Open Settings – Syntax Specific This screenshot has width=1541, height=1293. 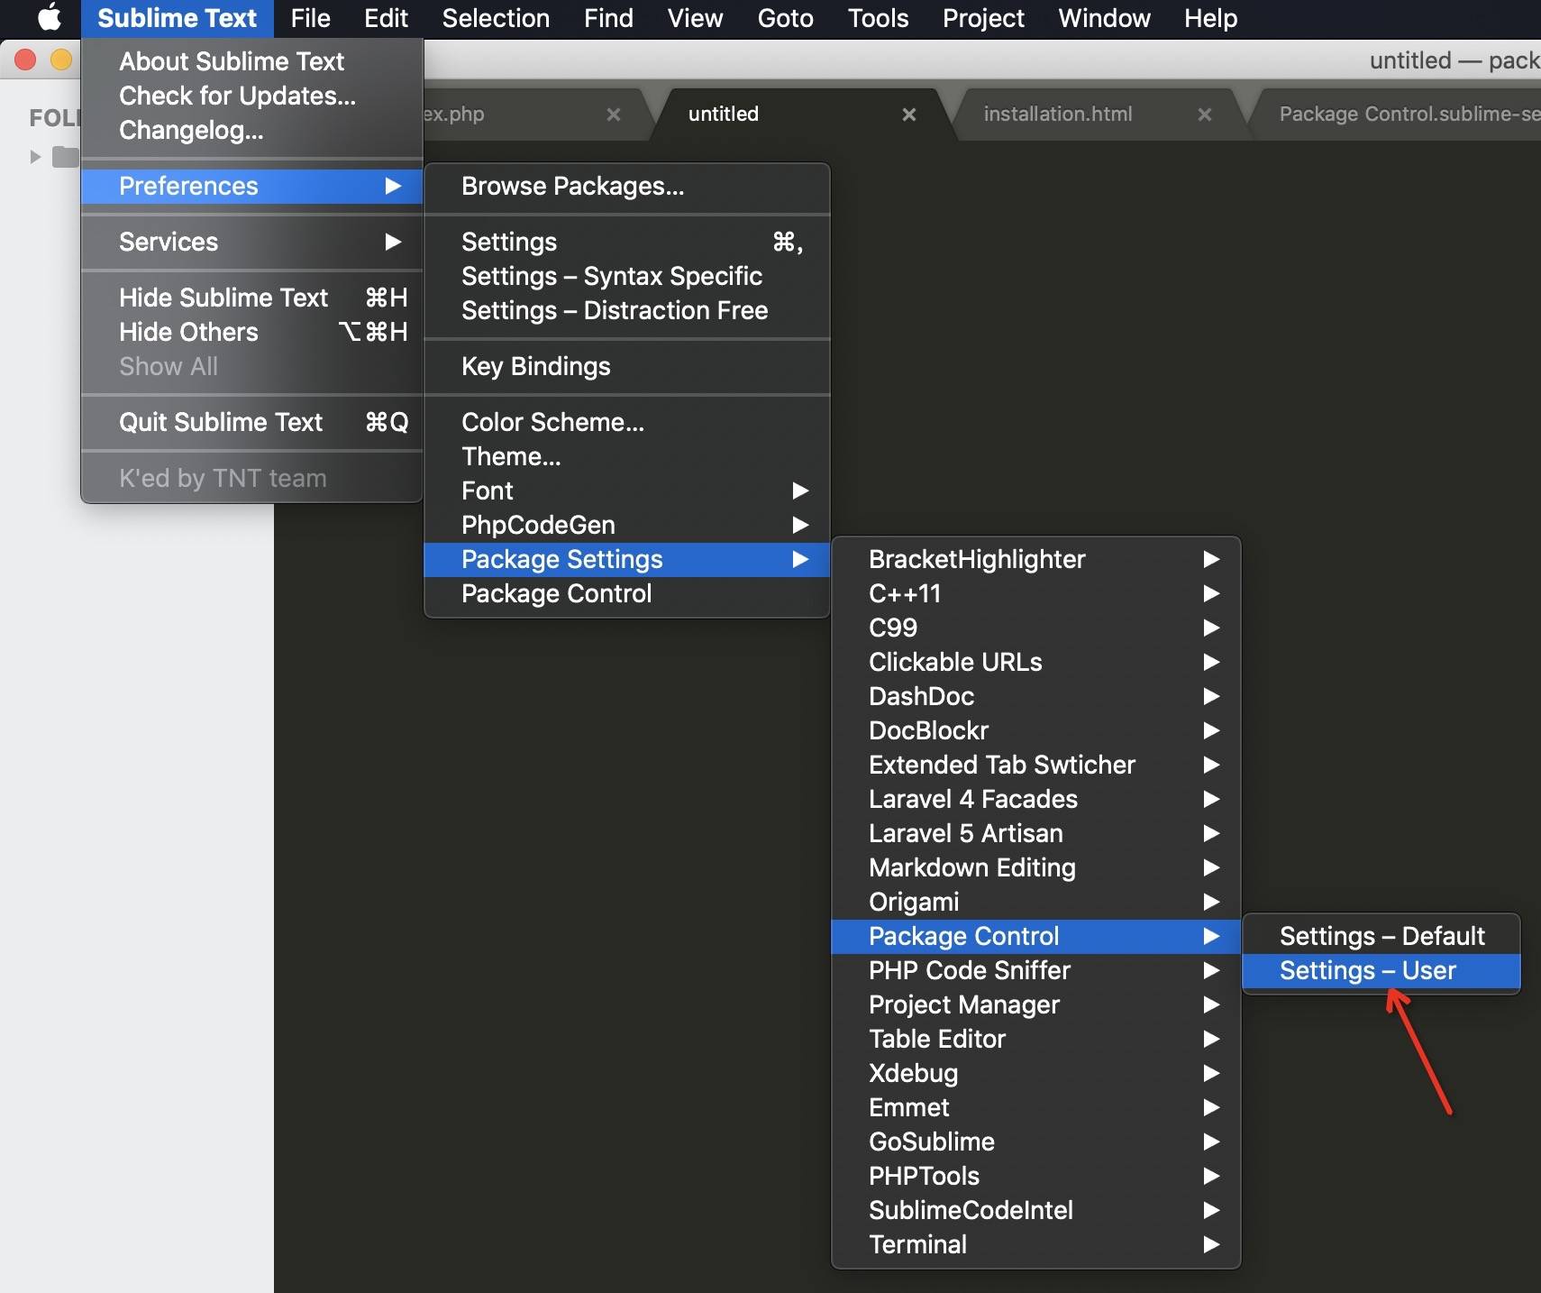[626, 276]
